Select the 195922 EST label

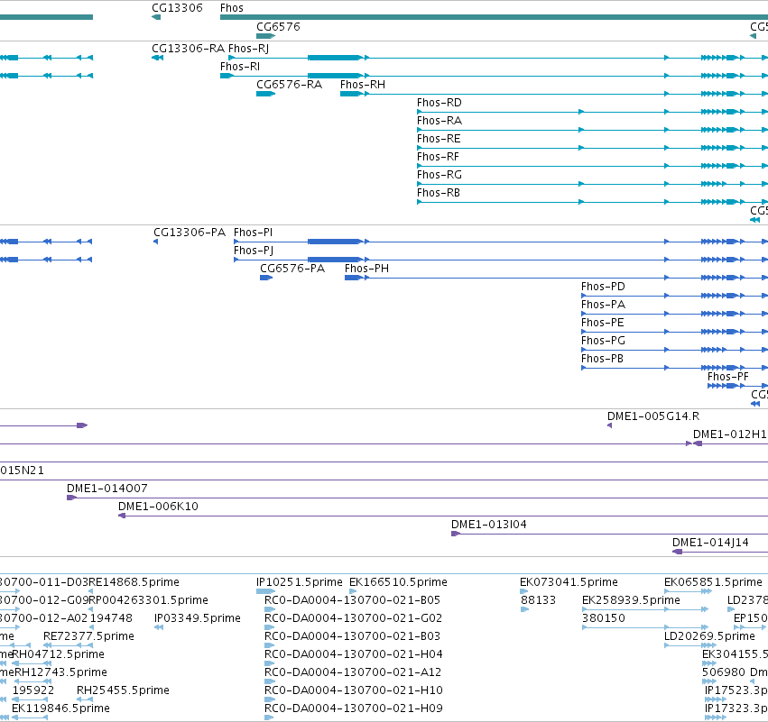[33, 690]
